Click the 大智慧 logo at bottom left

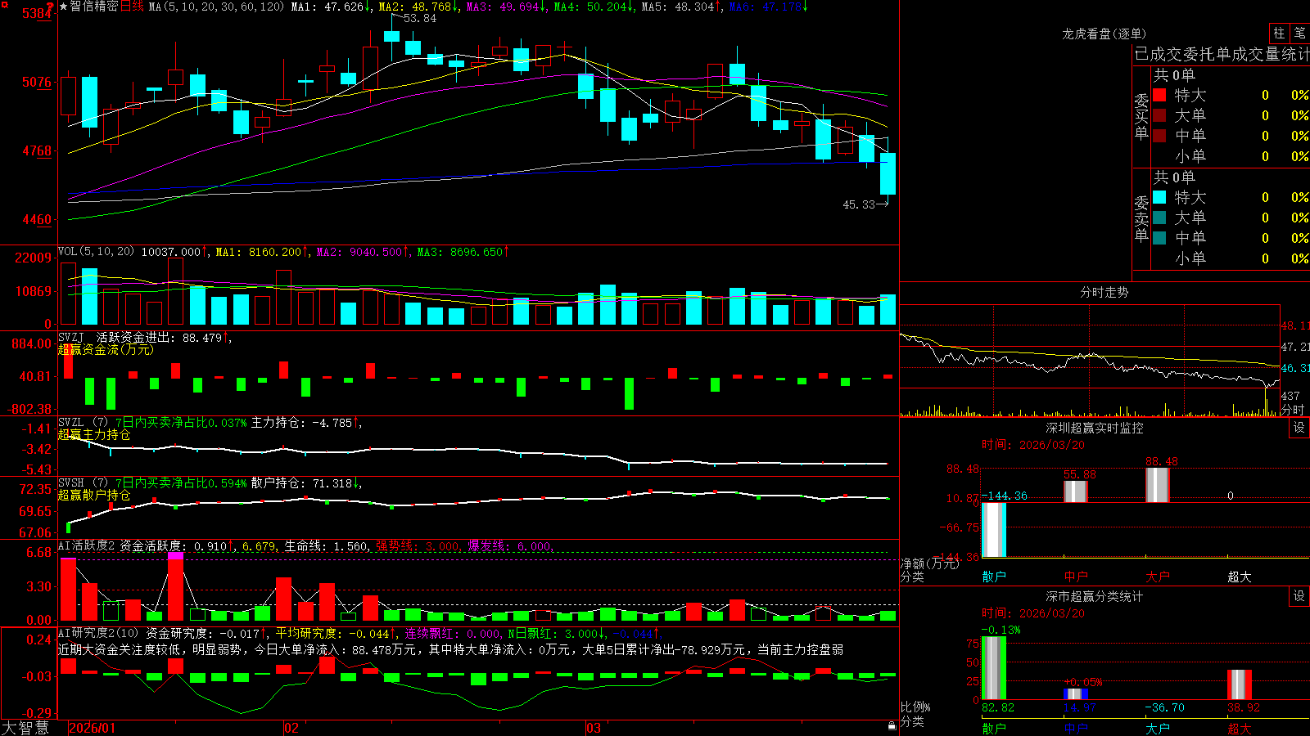(x=25, y=728)
